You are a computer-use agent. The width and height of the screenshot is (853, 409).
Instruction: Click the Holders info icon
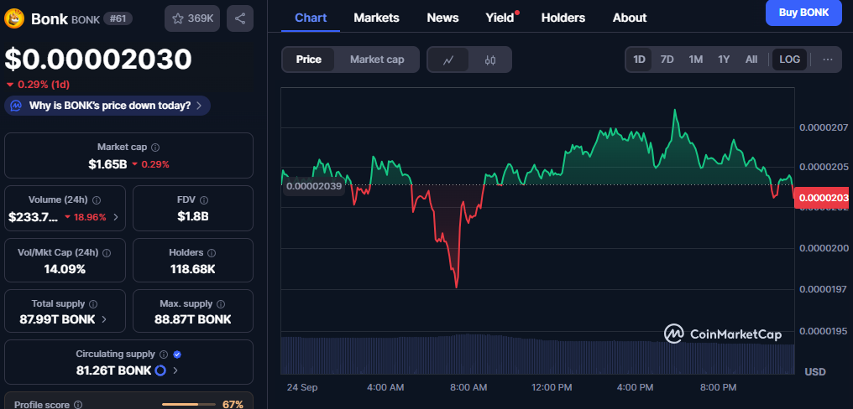pos(212,252)
